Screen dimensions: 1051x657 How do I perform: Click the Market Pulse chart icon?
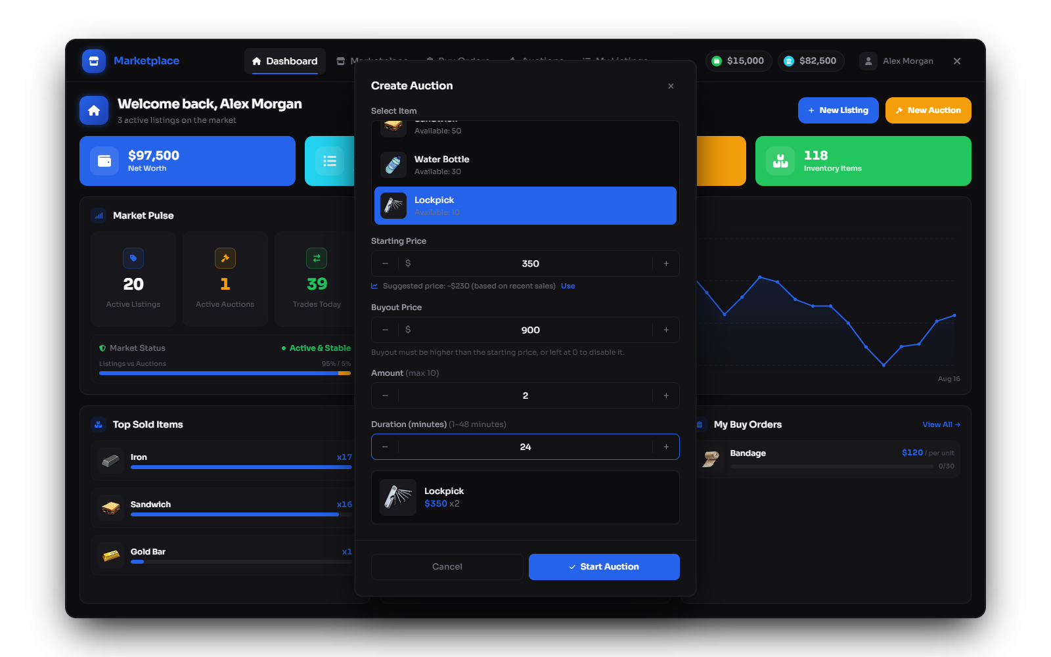[99, 215]
